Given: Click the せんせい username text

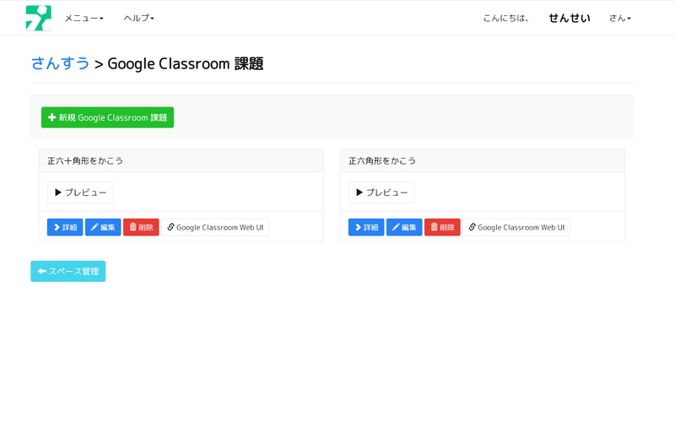Looking at the screenshot, I should pos(570,18).
